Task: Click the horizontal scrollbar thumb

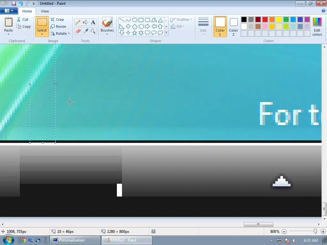Action: click(x=258, y=224)
